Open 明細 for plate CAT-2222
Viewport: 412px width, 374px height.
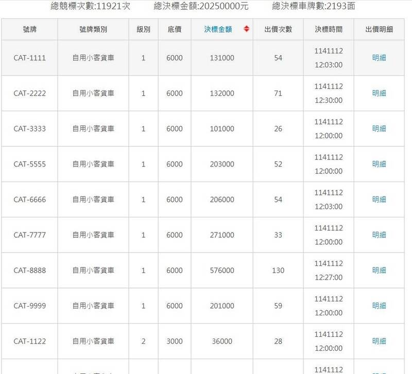pos(379,93)
